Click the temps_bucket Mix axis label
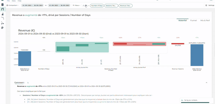This screenshot has width=215, height=104. pyautogui.click(x=82, y=67)
